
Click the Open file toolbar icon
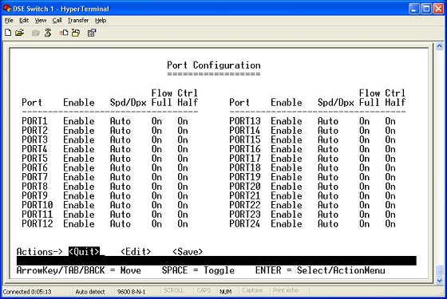19,33
